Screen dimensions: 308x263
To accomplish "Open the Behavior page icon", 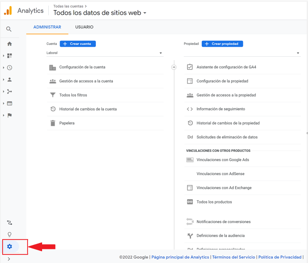I will pyautogui.click(x=9, y=103).
